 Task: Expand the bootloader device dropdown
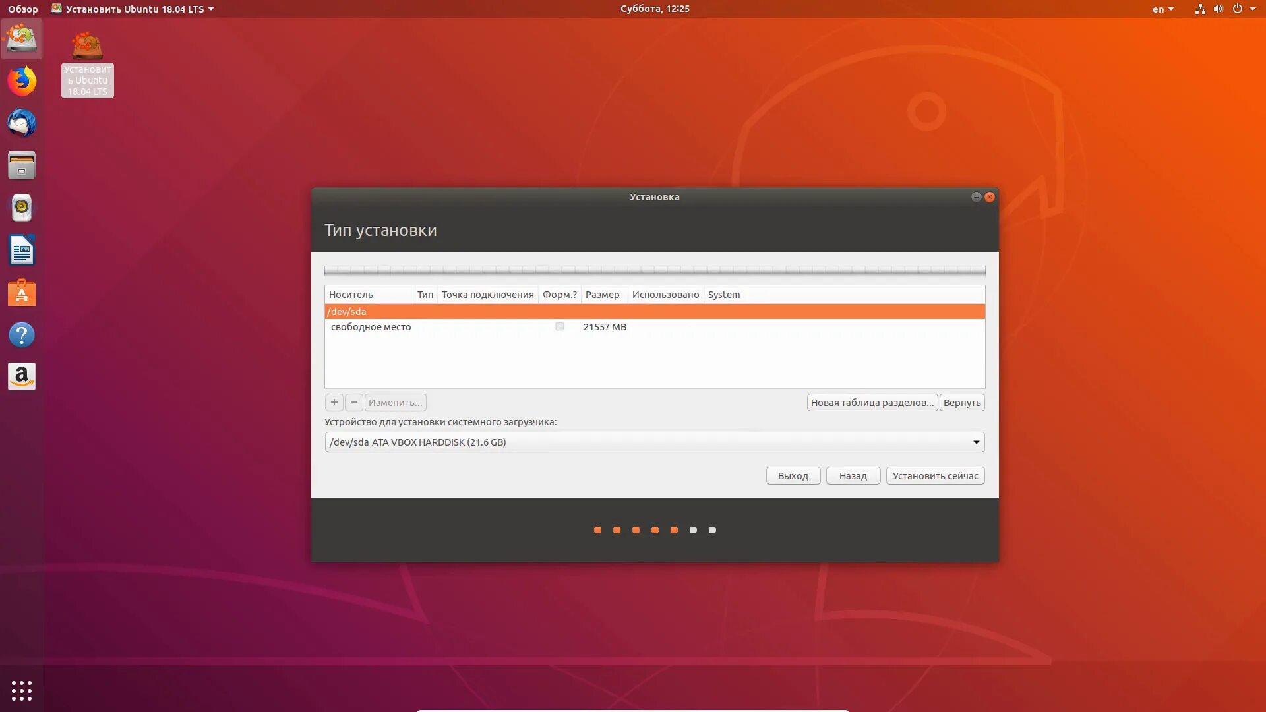tap(976, 442)
